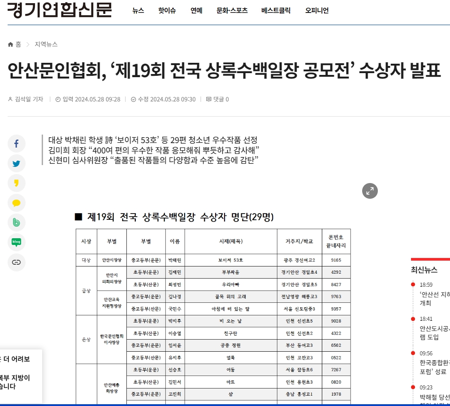Share article on Twitter
The image size is (450, 406).
[x=16, y=163]
